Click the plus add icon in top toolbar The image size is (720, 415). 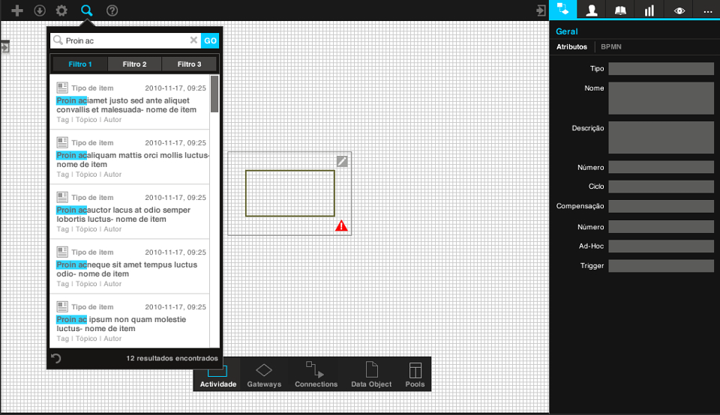click(x=17, y=10)
